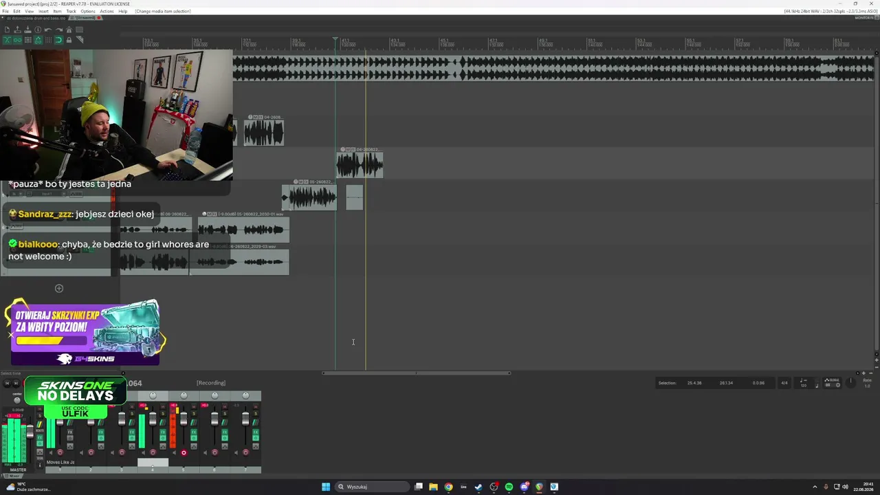Click the Open project toolbar icon
Screen dimensions: 880x495
[x=17, y=30]
